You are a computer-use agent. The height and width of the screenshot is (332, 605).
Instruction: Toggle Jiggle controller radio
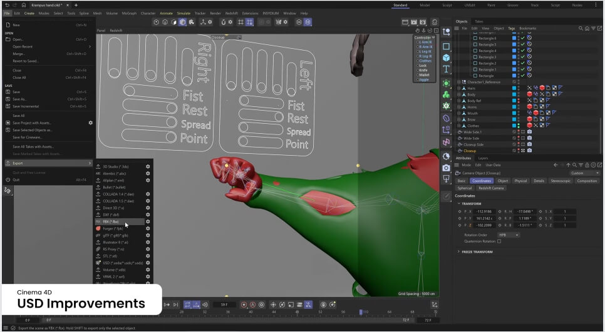418,80
